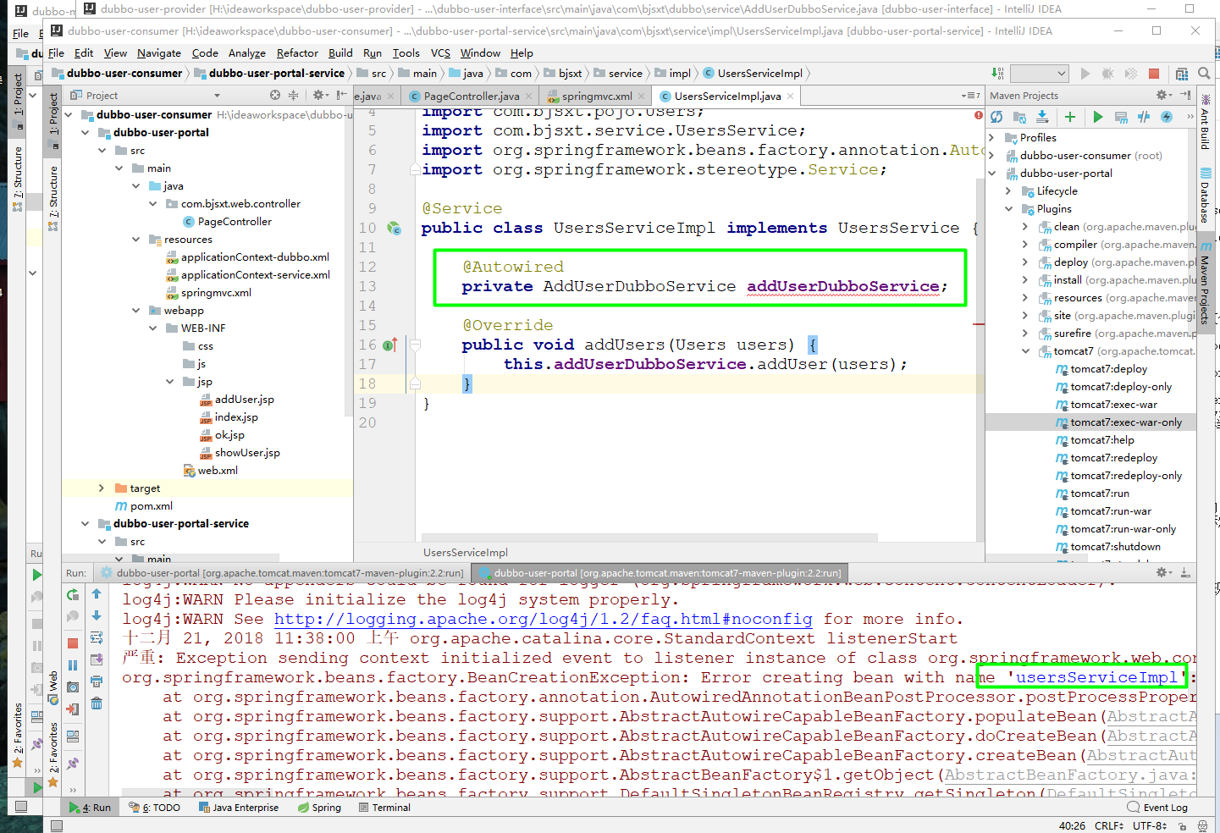Viewport: 1220px width, 833px height.
Task: Click UsersServiceImpl breadcrumb in navigation bar
Action: tap(753, 74)
